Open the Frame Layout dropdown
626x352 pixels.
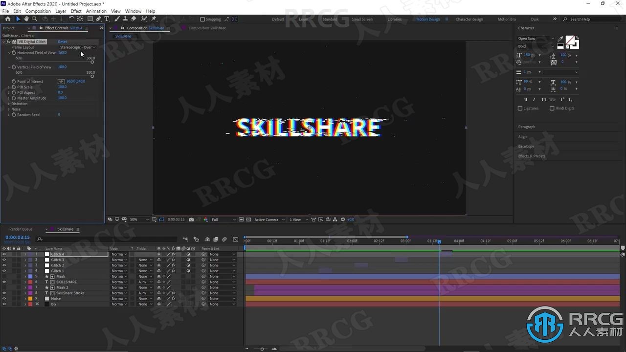point(78,47)
